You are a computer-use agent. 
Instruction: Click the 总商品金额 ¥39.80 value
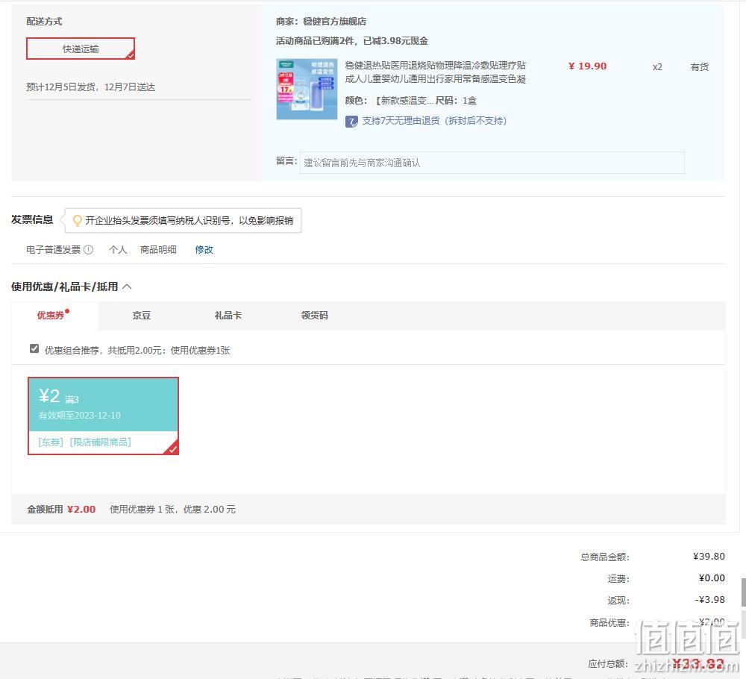point(709,556)
